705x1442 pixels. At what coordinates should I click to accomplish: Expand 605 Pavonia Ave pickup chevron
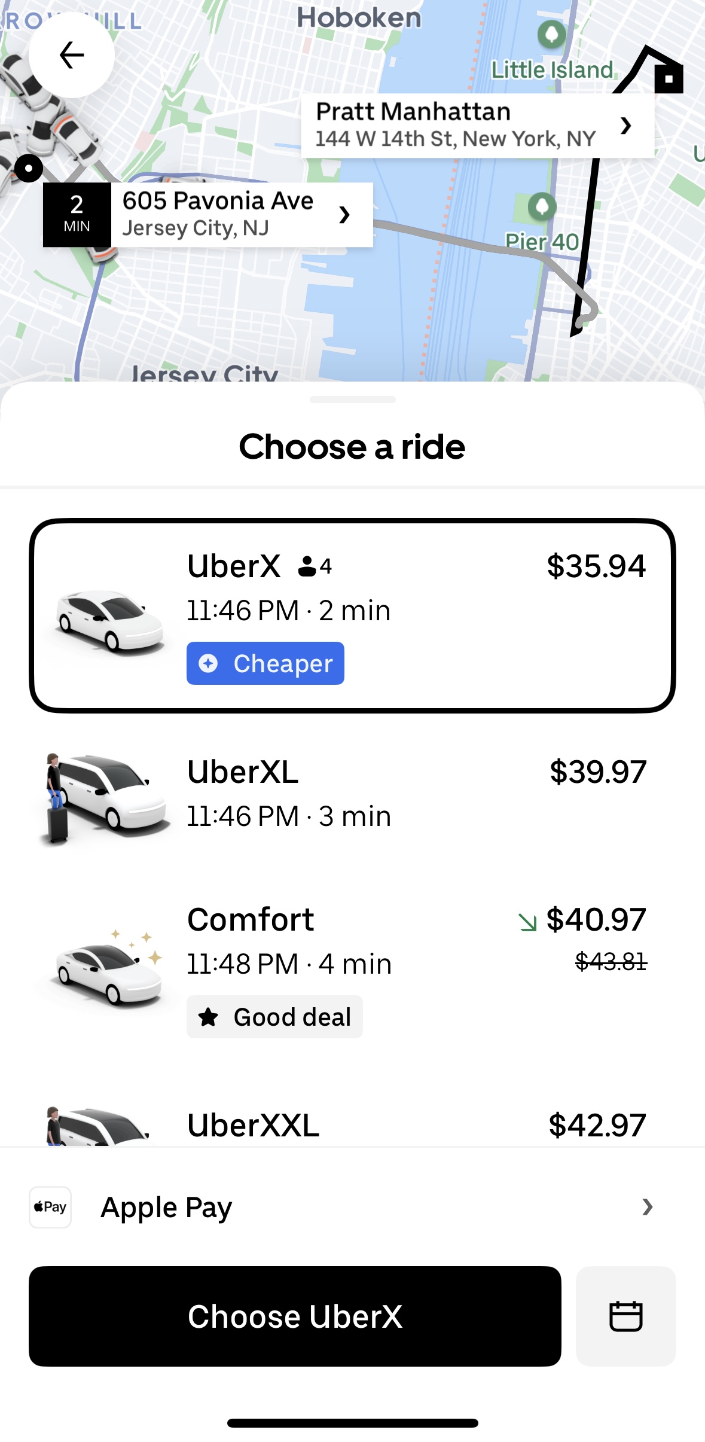(344, 215)
